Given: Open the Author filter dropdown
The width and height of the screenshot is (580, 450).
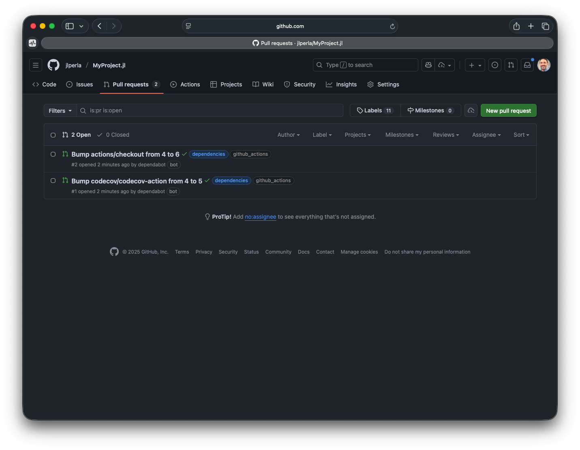Looking at the screenshot, I should click(x=288, y=135).
